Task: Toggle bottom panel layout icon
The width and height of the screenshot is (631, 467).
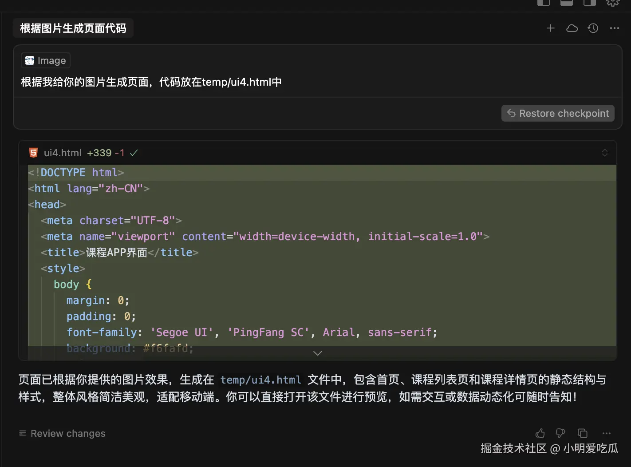Action: click(567, 3)
